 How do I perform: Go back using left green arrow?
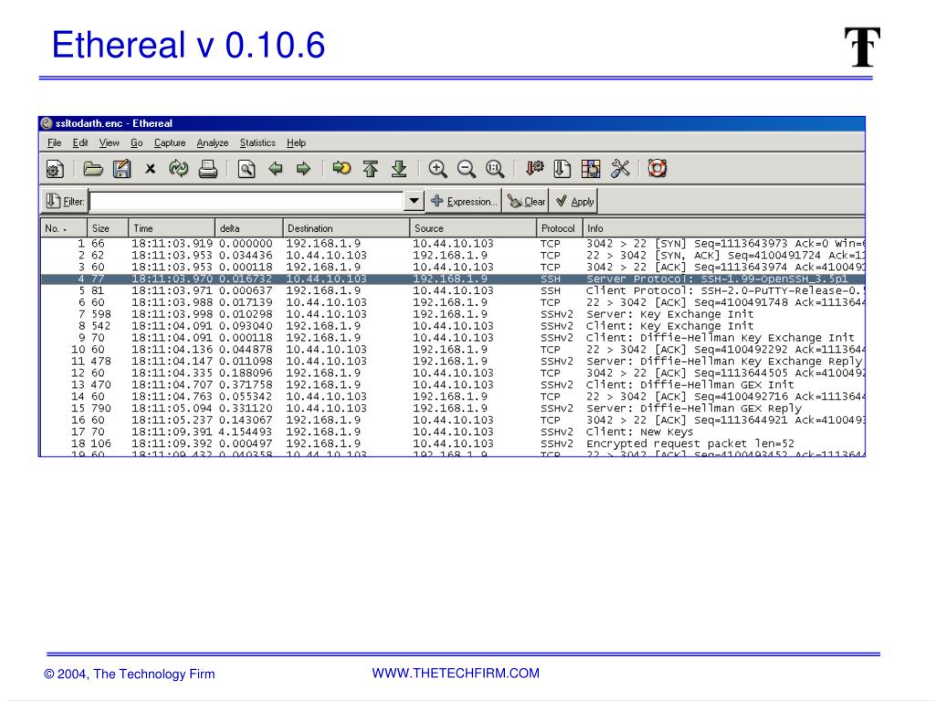275,169
